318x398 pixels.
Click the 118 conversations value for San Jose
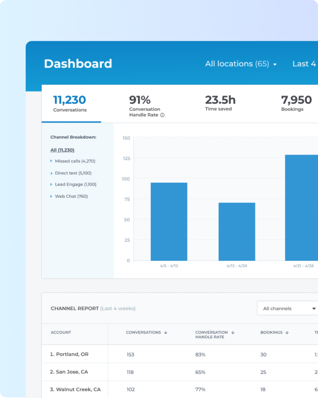pyautogui.click(x=130, y=372)
